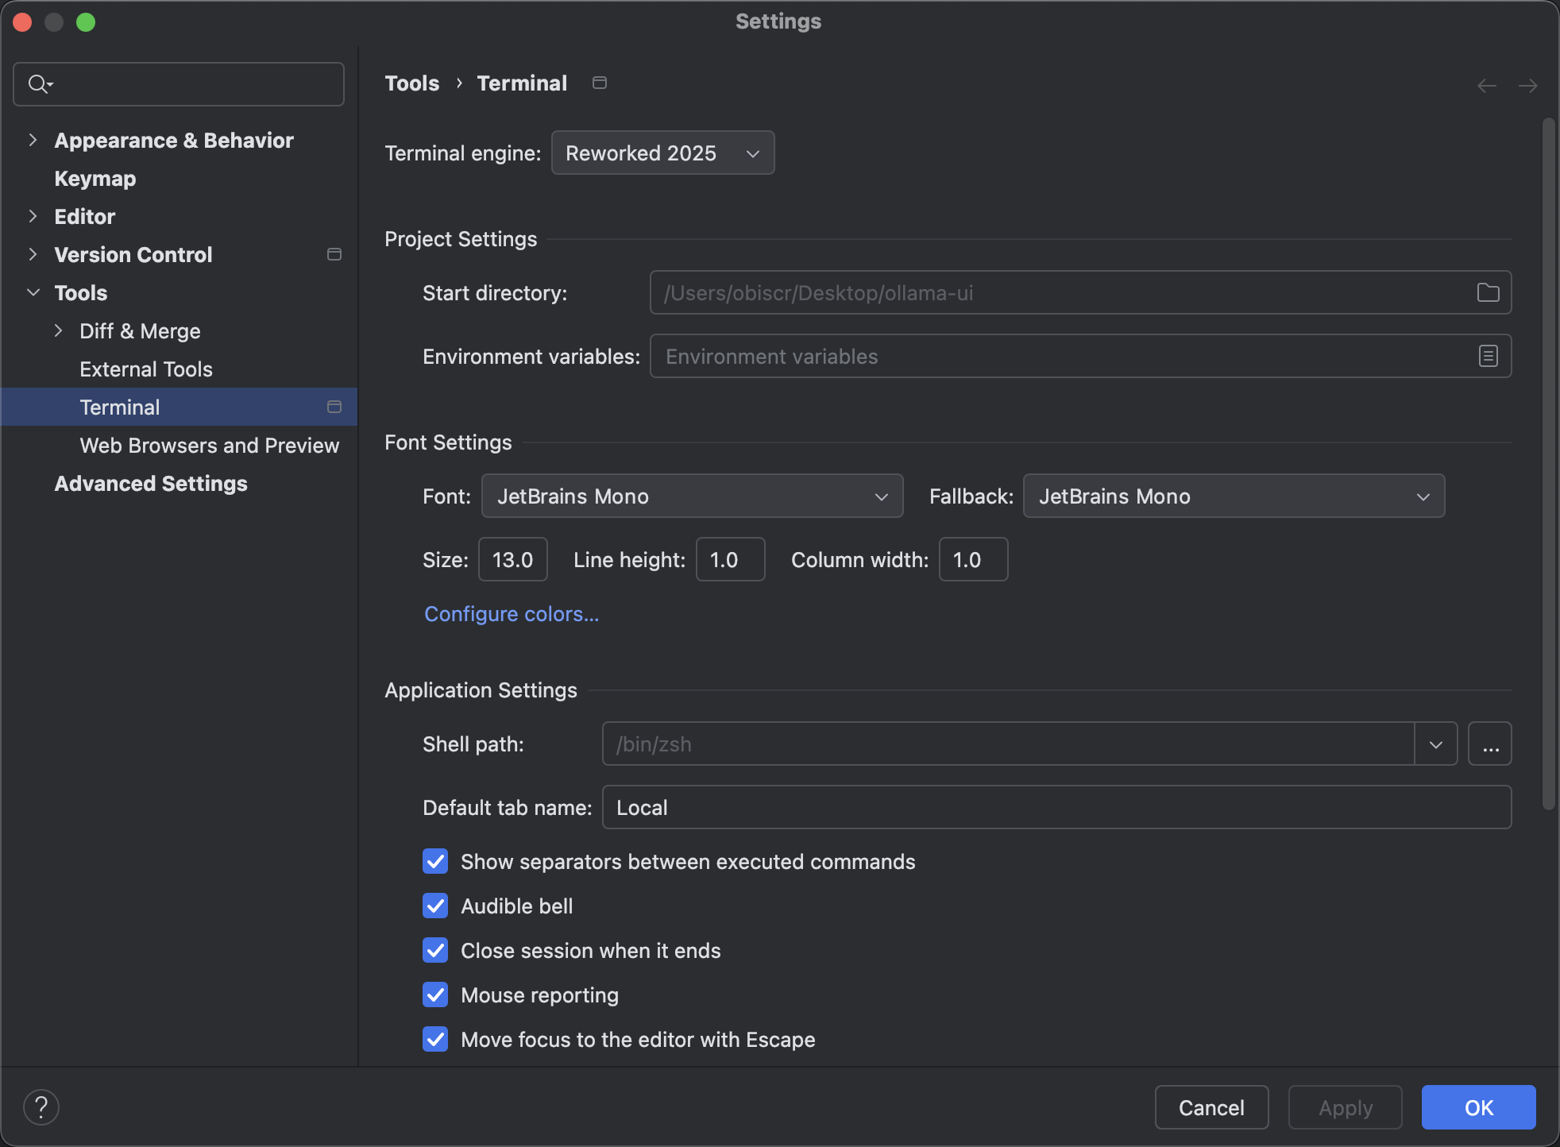Viewport: 1560px width, 1147px height.
Task: Click the Apply button
Action: tap(1346, 1107)
